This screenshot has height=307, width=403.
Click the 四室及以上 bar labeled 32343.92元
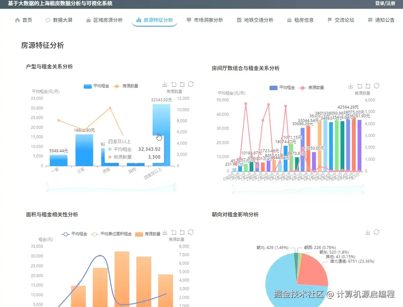(161, 119)
